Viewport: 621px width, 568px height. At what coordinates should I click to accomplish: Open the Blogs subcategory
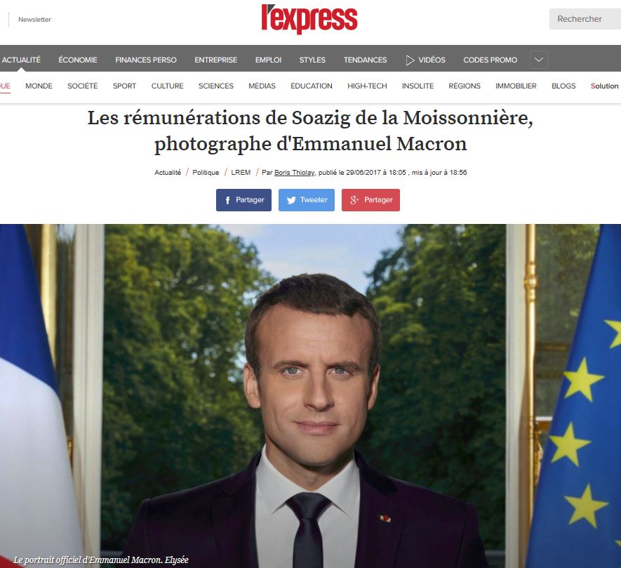coord(563,86)
